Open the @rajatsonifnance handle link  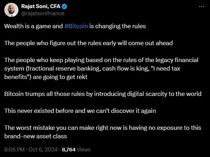pyautogui.click(x=43, y=13)
